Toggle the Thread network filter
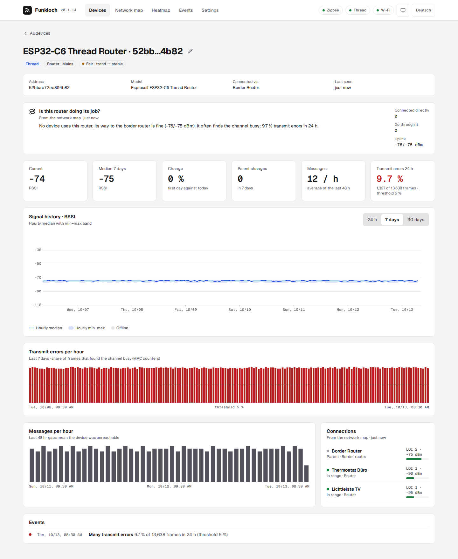 pyautogui.click(x=358, y=10)
